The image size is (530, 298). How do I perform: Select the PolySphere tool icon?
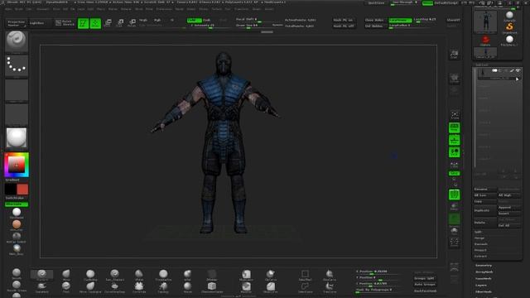(509, 41)
